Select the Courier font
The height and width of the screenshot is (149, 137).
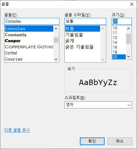(29, 59)
